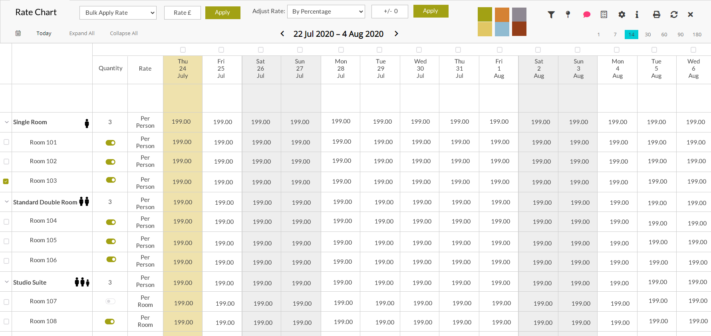Viewport: 711px width, 336px height.
Task: Click the pin marker icon
Action: click(568, 15)
